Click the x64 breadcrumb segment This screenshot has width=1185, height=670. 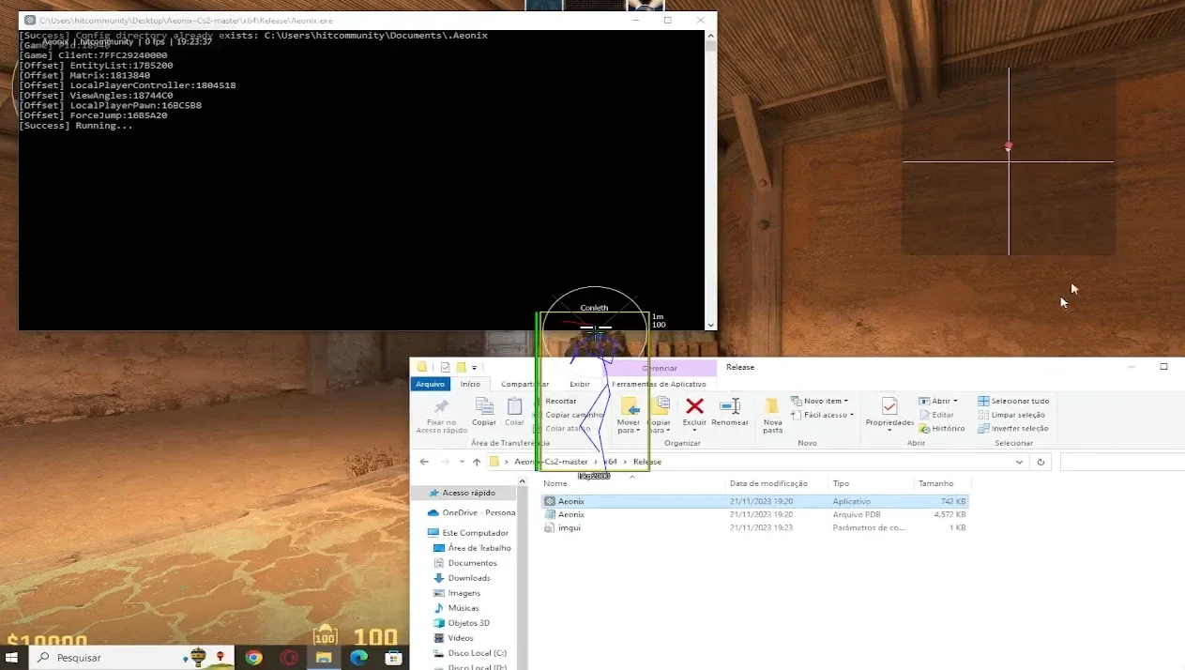coord(611,462)
